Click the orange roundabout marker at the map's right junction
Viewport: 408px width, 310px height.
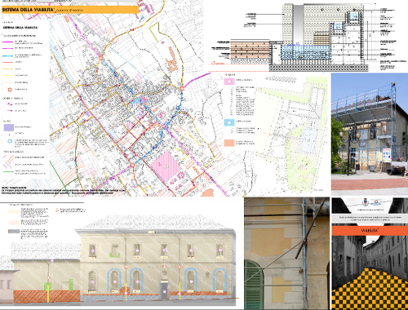tap(182, 88)
